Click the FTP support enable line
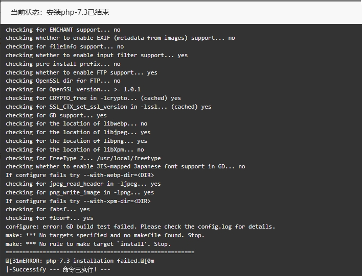Screen dimensions: 362x276 (x=81, y=72)
